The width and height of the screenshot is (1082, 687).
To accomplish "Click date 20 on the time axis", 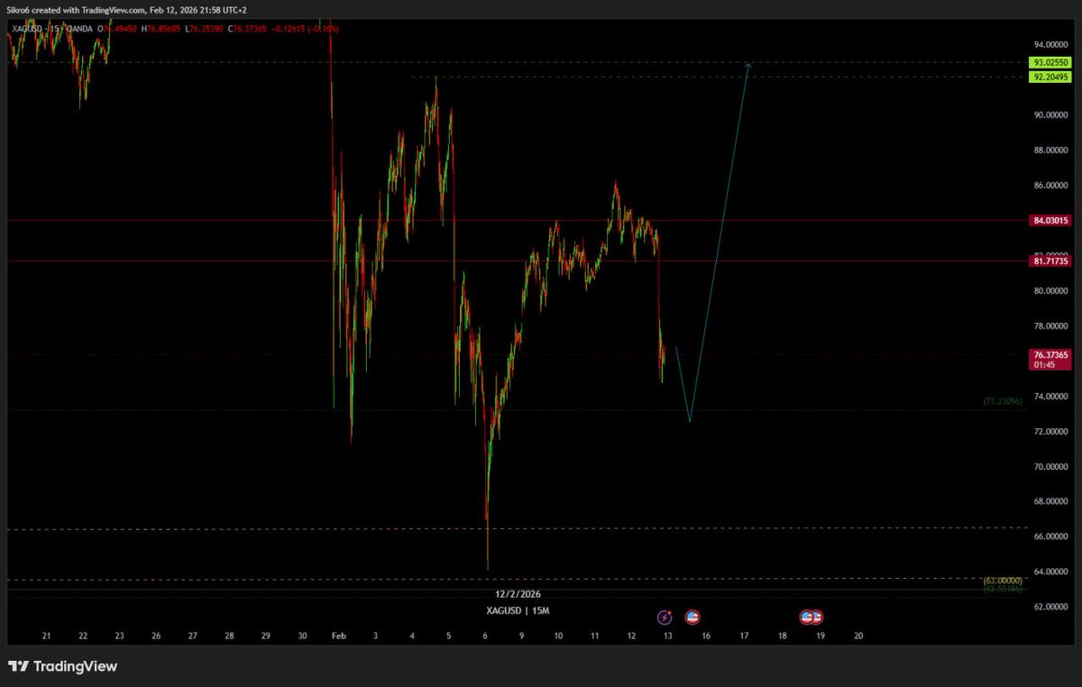I will [x=858, y=636].
